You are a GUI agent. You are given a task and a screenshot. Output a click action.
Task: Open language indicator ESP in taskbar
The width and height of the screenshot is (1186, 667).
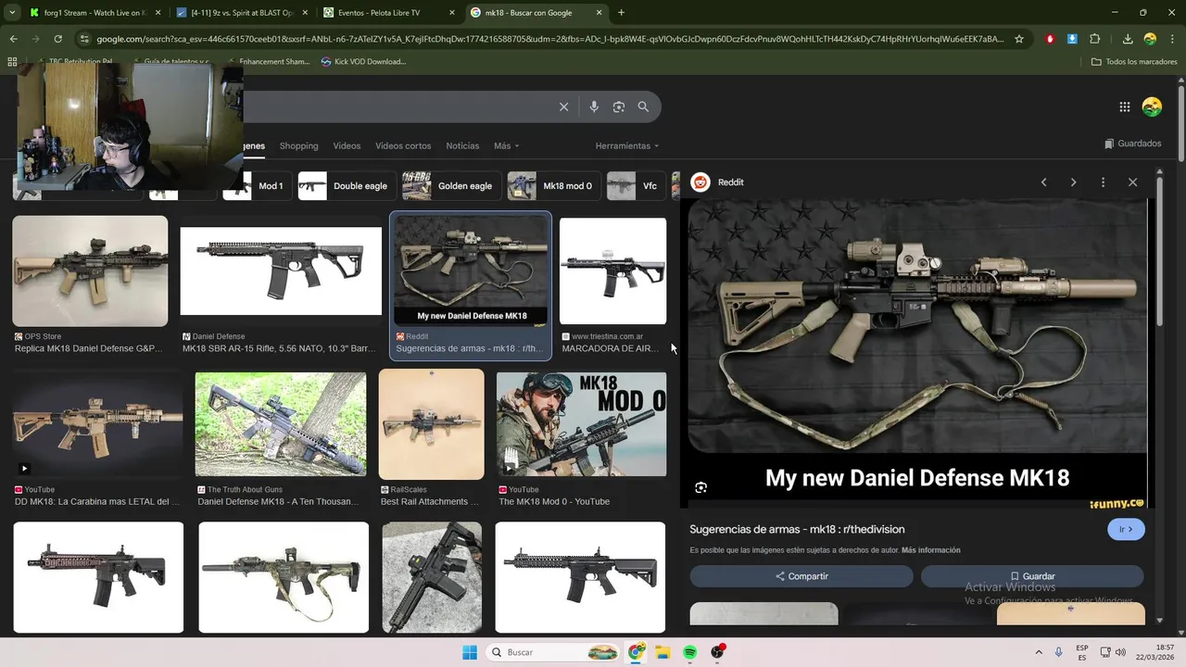pos(1082,652)
